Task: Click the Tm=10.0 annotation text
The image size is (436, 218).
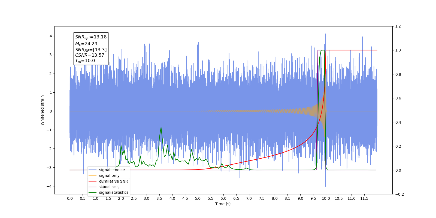Action: [x=85, y=61]
